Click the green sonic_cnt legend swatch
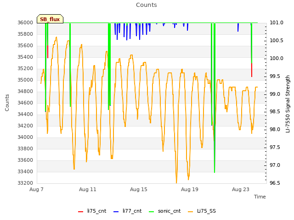 pyautogui.click(x=151, y=212)
